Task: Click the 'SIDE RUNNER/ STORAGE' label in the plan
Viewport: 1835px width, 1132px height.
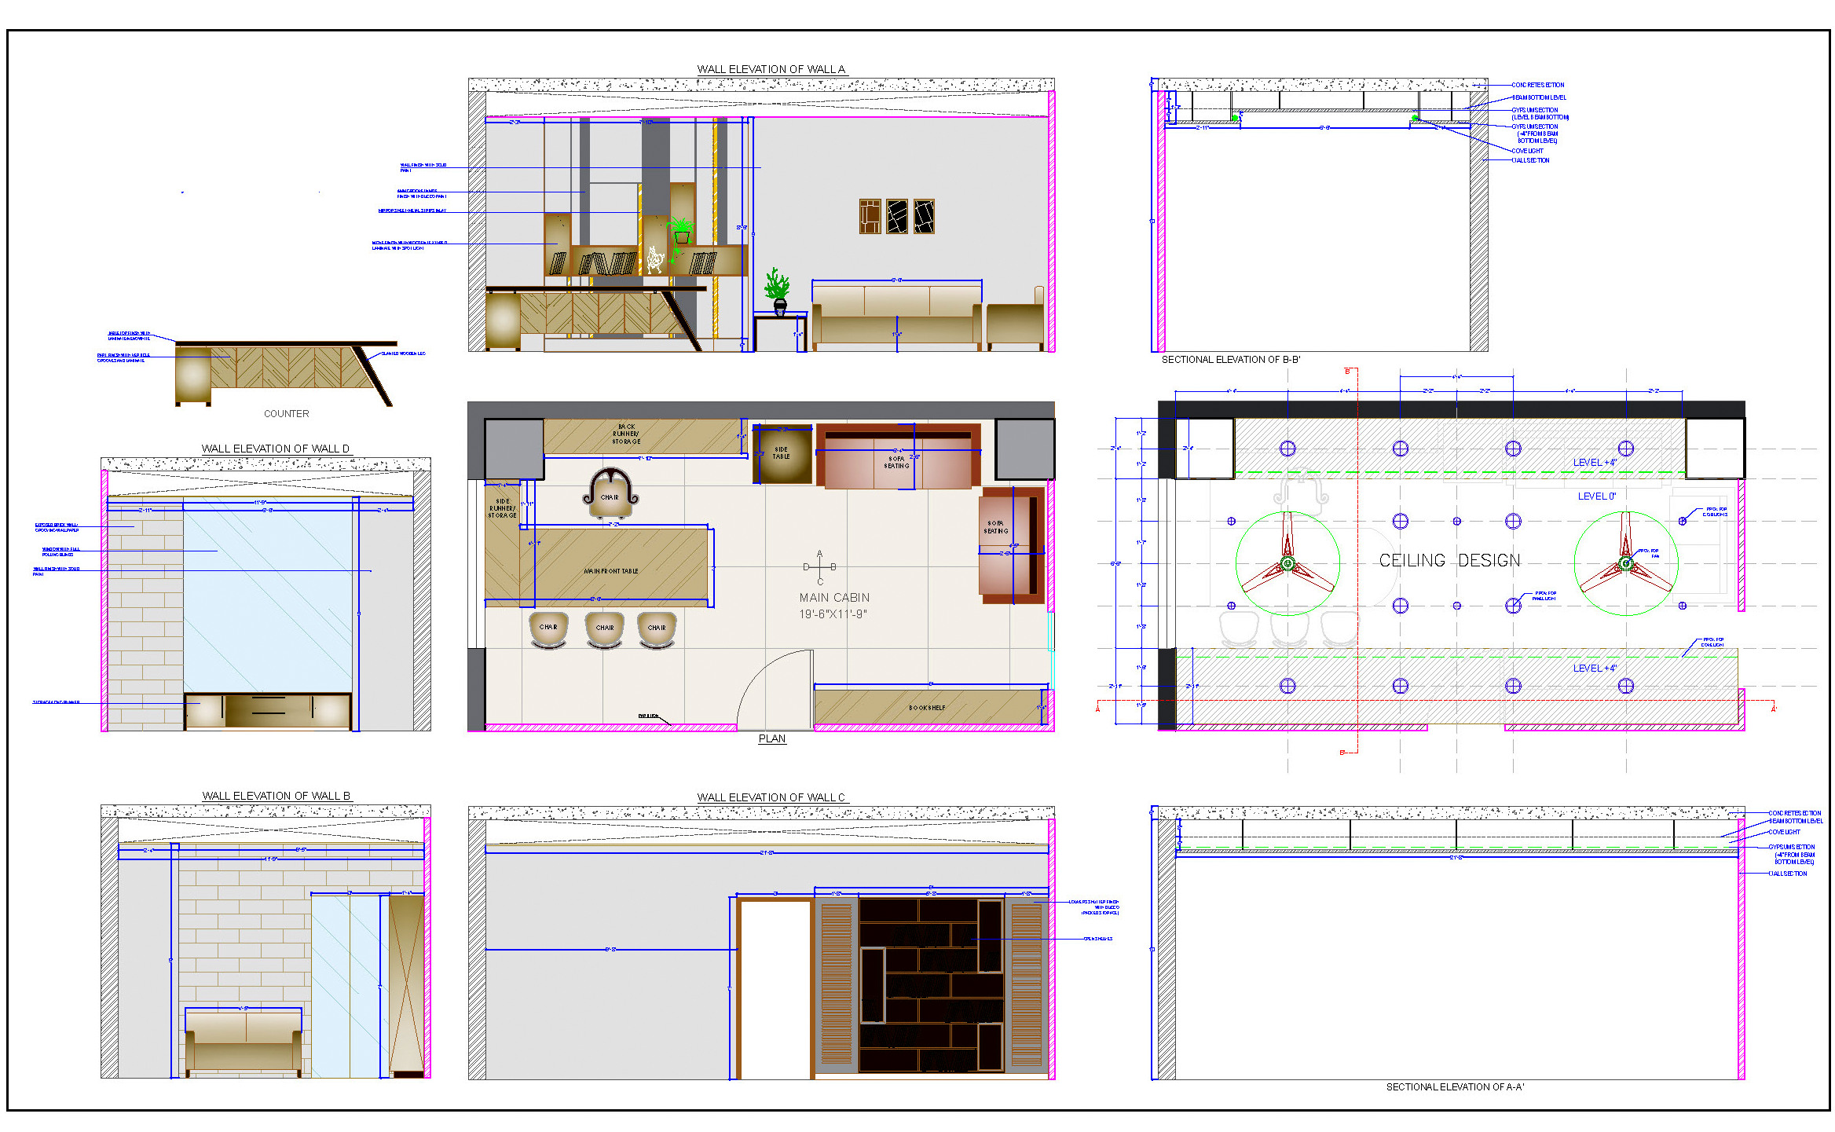Action: click(503, 508)
